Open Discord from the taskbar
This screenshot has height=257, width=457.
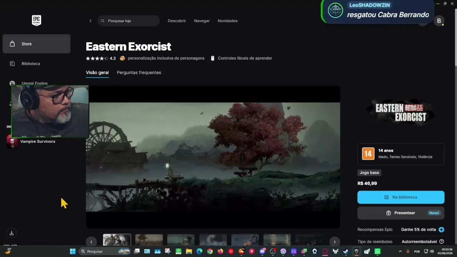262,251
